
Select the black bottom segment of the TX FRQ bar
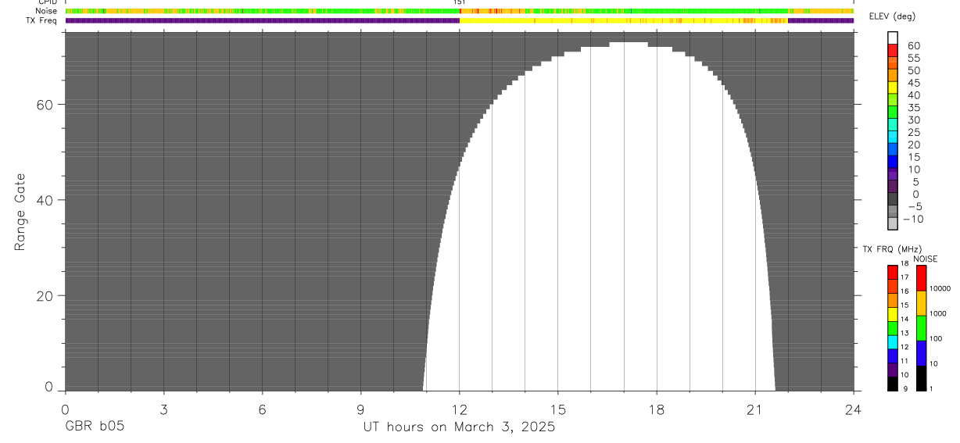893,384
